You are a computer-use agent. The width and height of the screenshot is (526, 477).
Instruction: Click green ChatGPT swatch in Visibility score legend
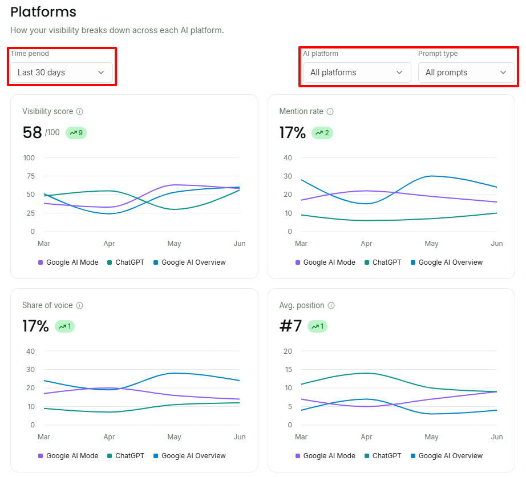110,262
